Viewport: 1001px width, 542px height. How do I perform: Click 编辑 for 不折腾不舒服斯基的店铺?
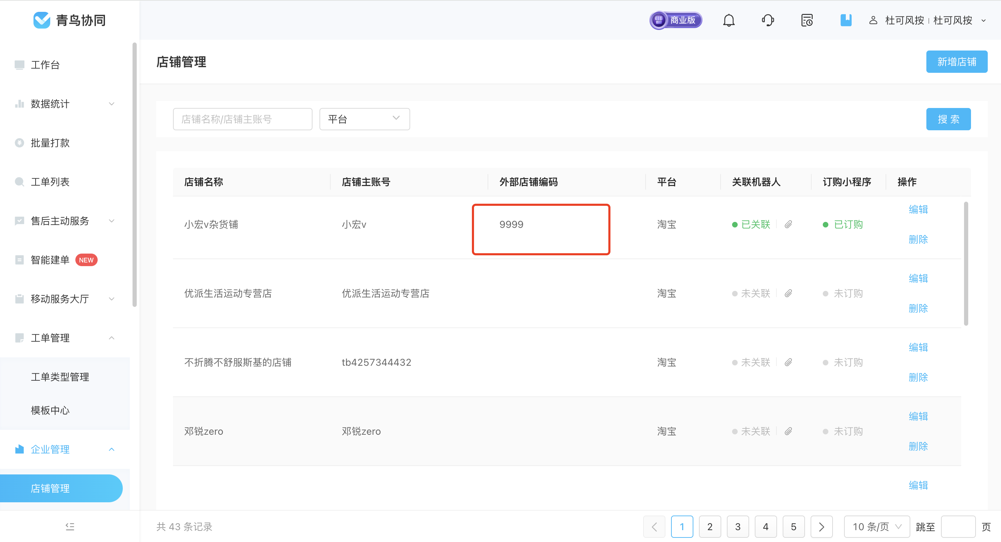click(918, 347)
